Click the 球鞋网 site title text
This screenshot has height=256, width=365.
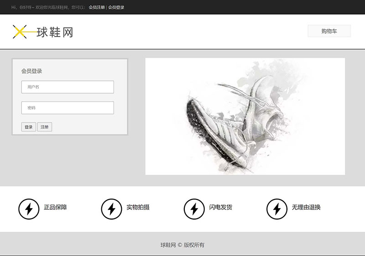point(55,32)
